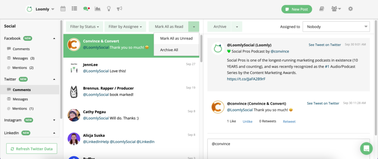Click the Facebook section heading
The height and width of the screenshot is (159, 378).
(12, 38)
